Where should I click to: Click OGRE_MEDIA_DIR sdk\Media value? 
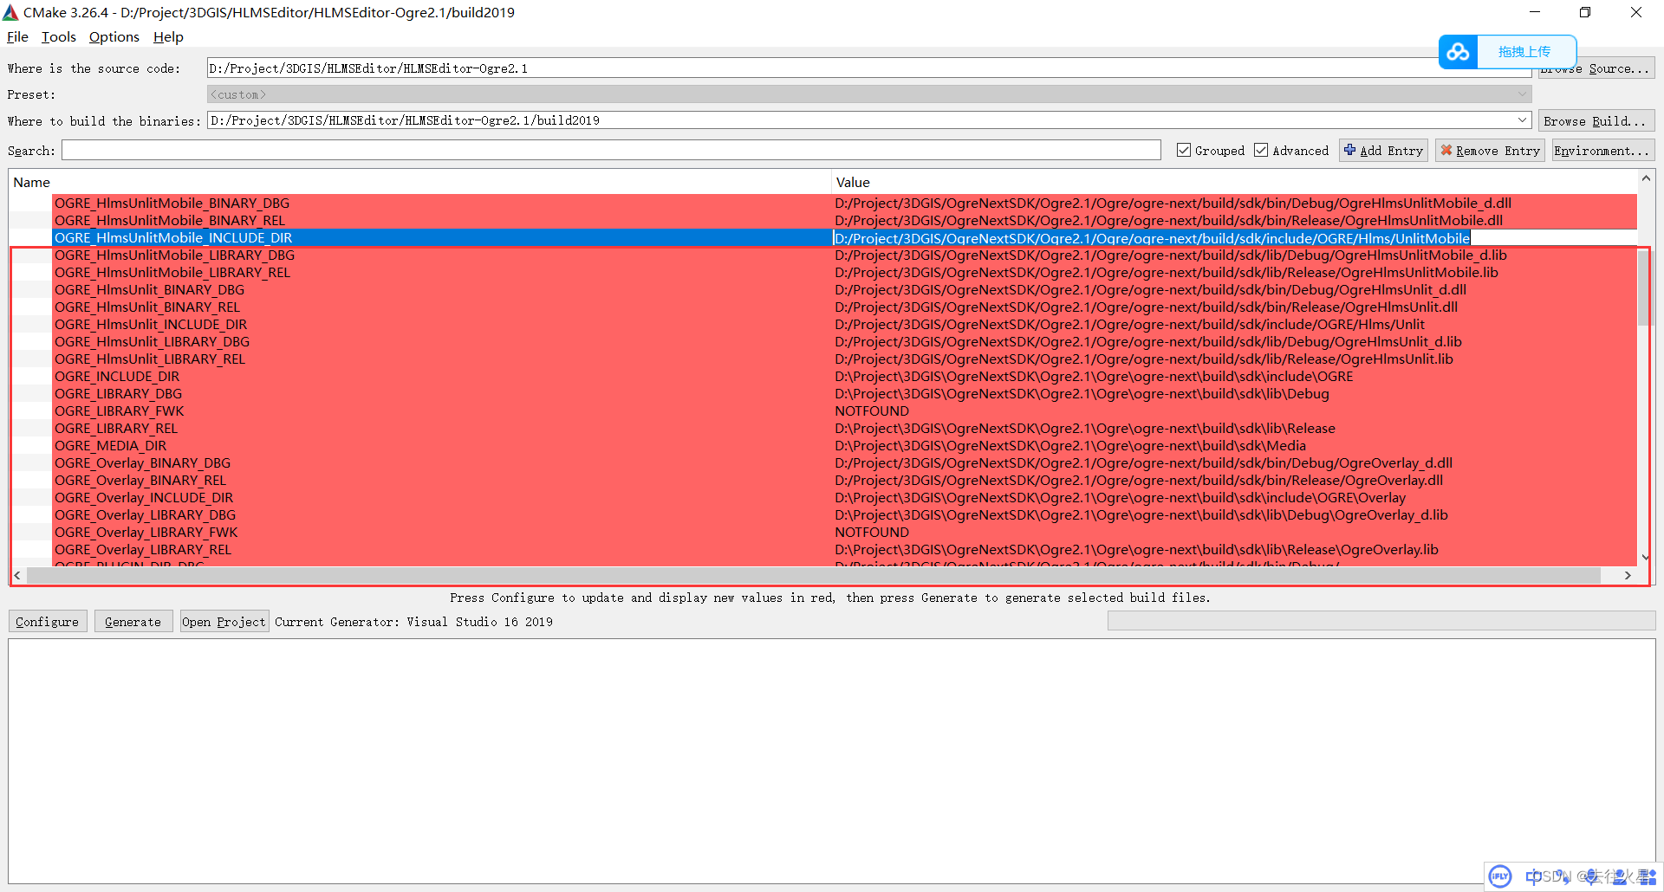(1070, 446)
